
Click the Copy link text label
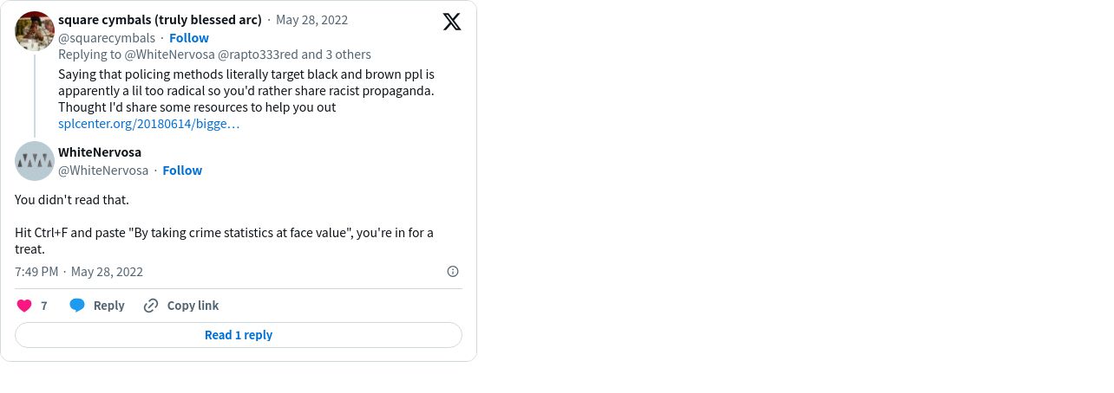193,306
